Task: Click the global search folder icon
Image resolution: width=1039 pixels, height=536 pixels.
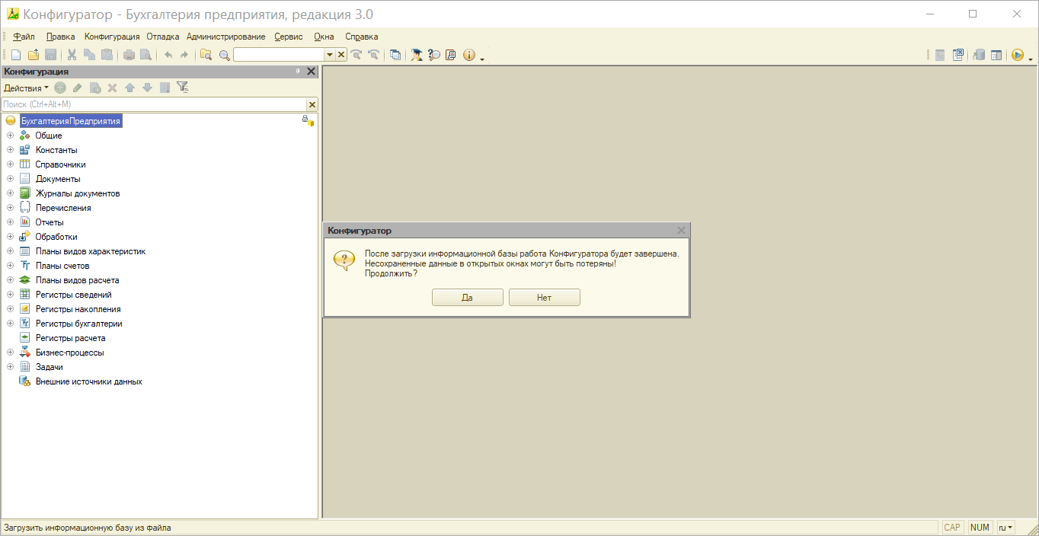Action: 206,55
